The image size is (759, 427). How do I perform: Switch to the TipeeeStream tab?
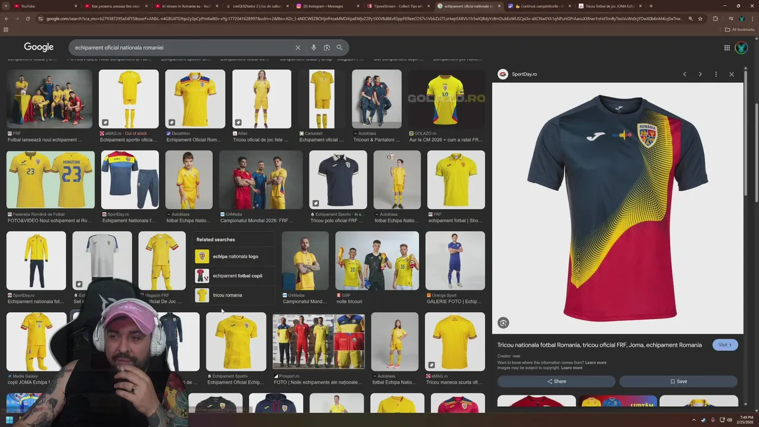point(398,6)
